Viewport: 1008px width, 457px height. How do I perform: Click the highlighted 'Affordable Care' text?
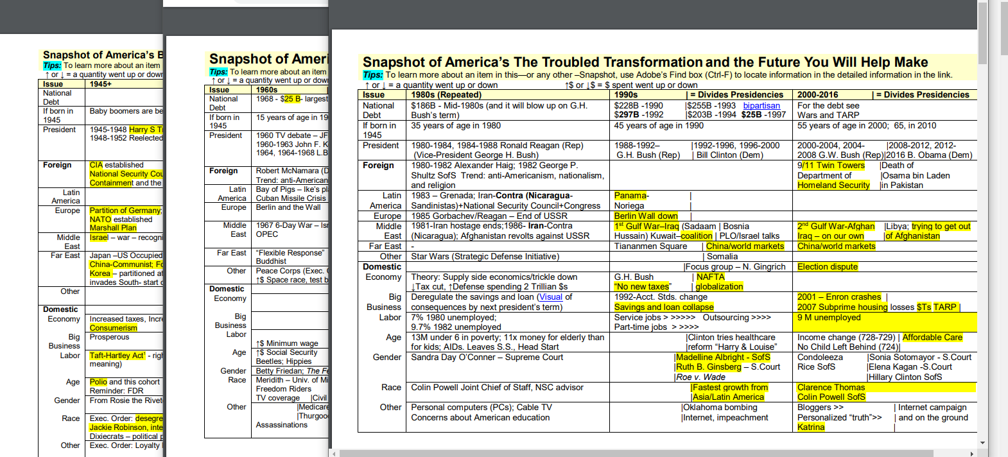click(x=932, y=337)
